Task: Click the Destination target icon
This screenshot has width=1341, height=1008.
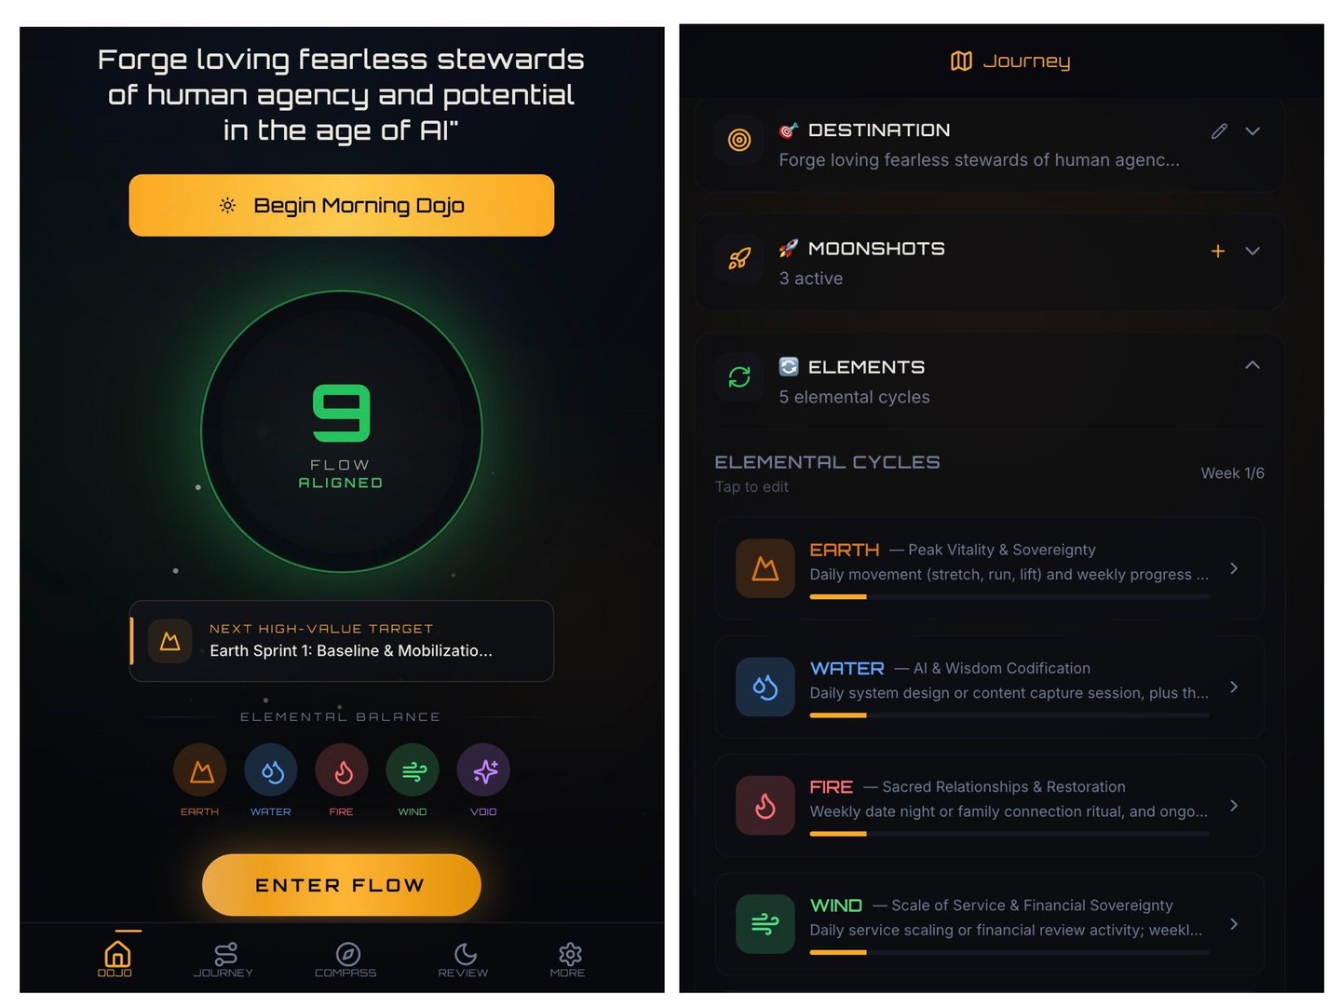Action: tap(739, 140)
